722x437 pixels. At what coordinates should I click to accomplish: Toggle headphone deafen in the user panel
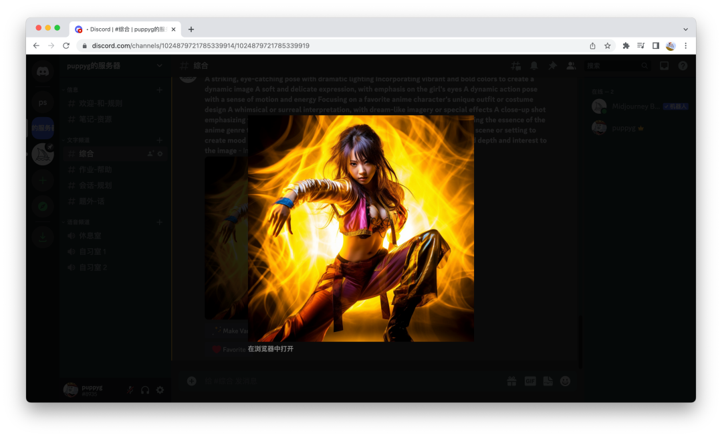coord(145,390)
